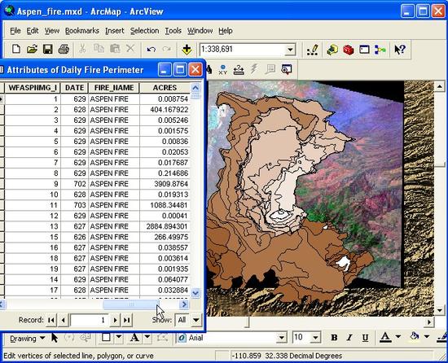Click the What's This help icon

400,50
